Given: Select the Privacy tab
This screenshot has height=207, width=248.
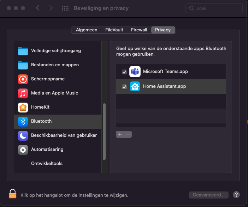Looking at the screenshot, I should point(163,30).
